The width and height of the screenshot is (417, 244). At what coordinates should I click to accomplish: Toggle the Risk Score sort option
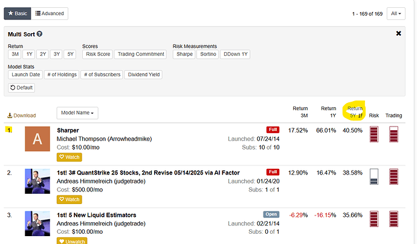(97, 54)
